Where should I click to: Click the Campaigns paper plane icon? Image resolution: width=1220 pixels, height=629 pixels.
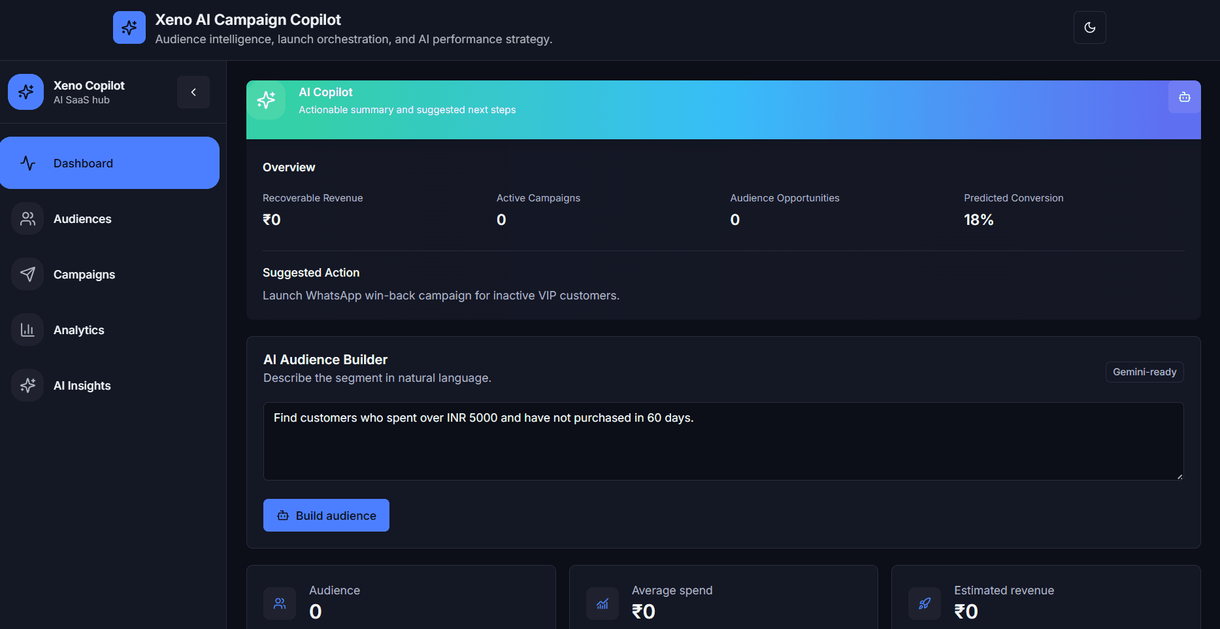[x=27, y=274]
